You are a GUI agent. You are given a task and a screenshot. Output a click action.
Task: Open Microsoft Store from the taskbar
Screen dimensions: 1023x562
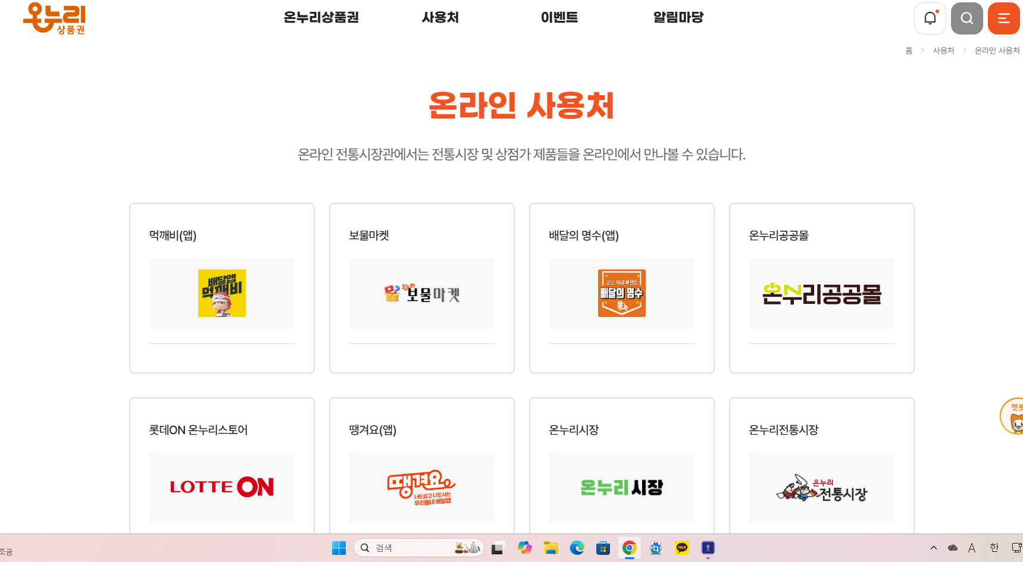[x=603, y=548]
